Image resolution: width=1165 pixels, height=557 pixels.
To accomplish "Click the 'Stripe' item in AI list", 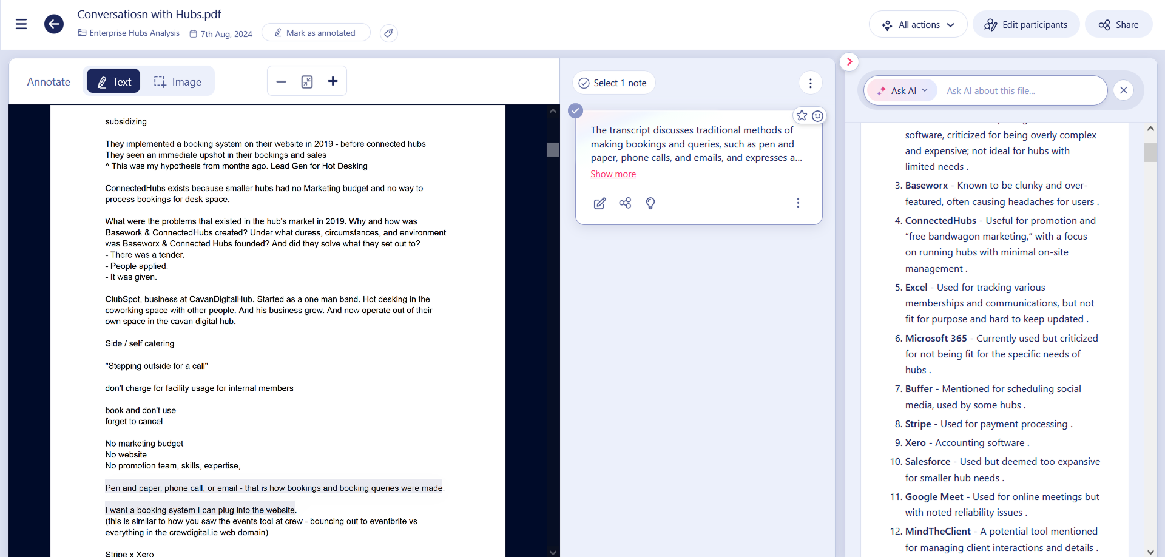I will (917, 424).
